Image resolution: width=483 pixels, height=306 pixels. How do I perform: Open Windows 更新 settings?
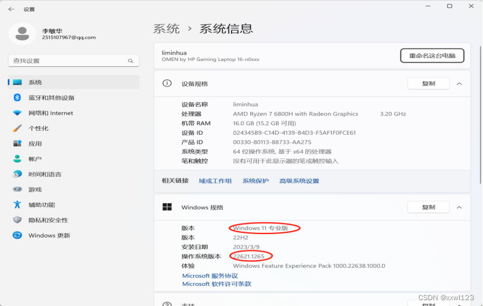click(74, 235)
